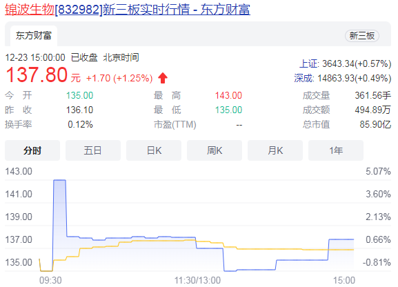This screenshot has width=398, height=287.
Task: Click the 深成 value 14863.93(+0.49%)
Action: coord(355,78)
